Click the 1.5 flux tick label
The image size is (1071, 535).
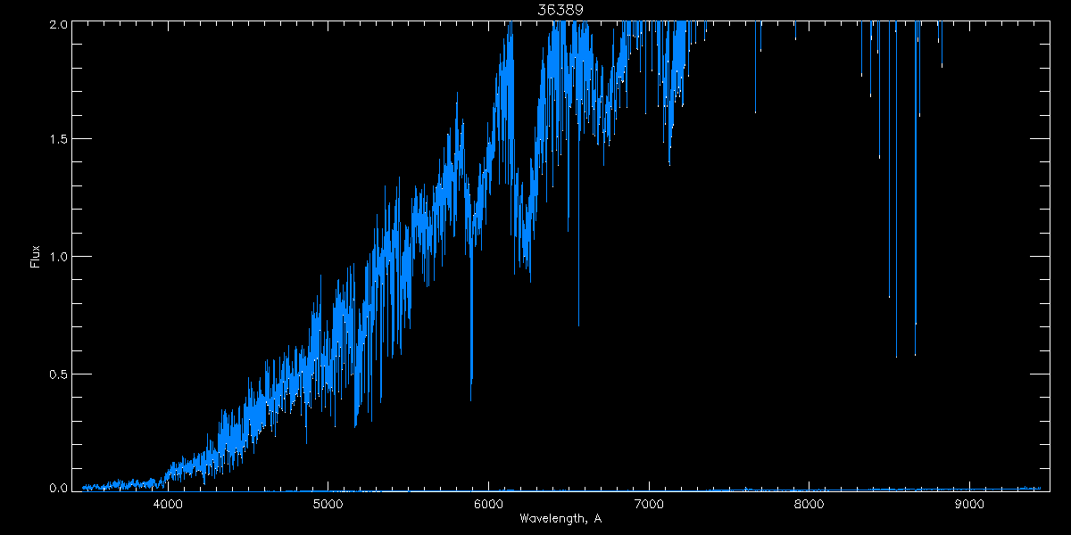point(57,140)
